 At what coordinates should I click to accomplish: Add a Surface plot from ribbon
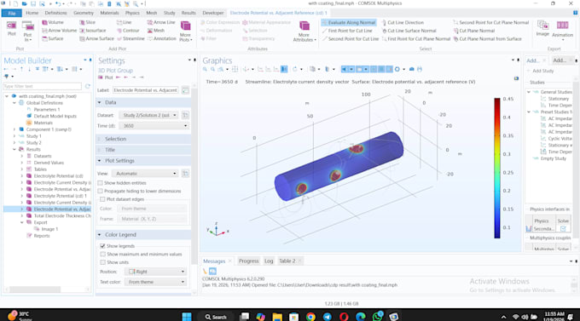[53, 39]
